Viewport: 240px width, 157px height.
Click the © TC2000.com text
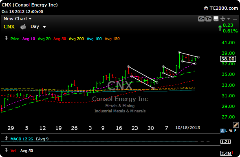[x=221, y=8]
